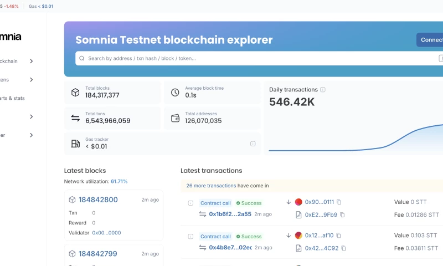The height and width of the screenshot is (266, 443).
Task: Expand the unlabeled sidebar menu below Charts & stats
Action: pos(32,116)
